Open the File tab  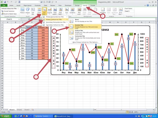pyautogui.click(x=4, y=5)
